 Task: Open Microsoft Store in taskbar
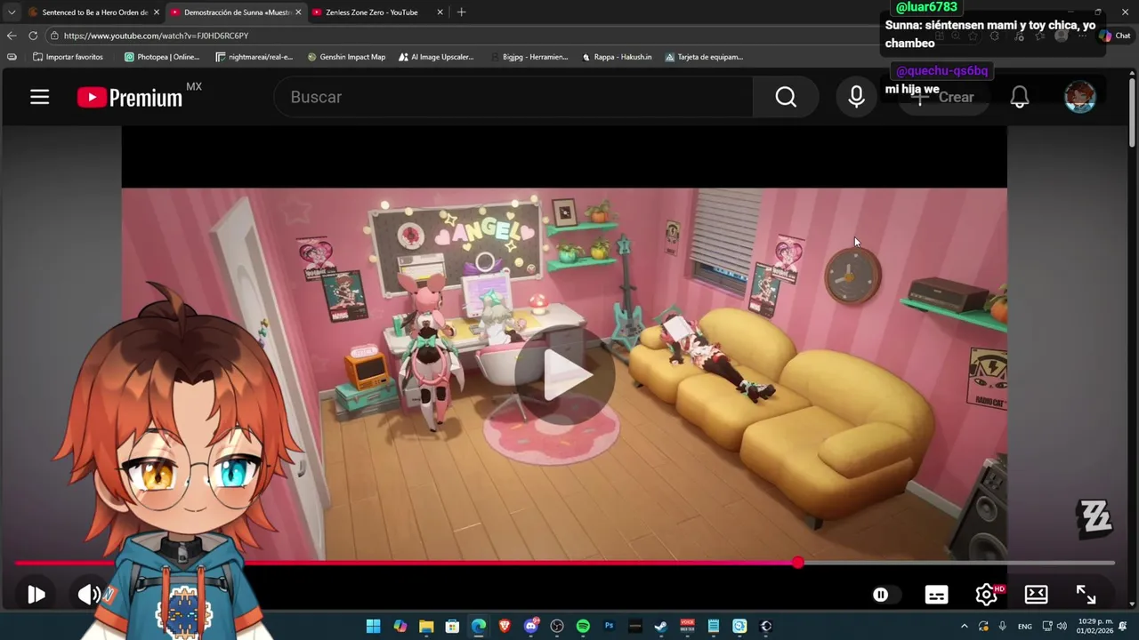tap(452, 627)
